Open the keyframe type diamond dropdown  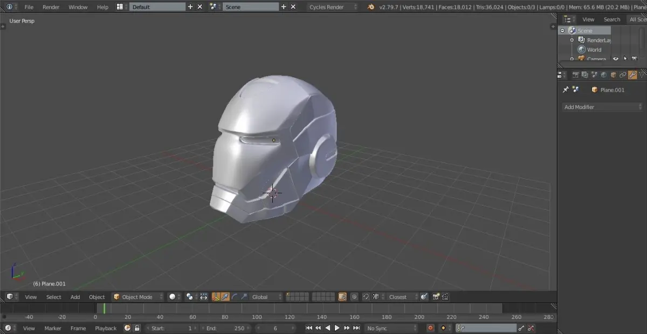pos(445,328)
